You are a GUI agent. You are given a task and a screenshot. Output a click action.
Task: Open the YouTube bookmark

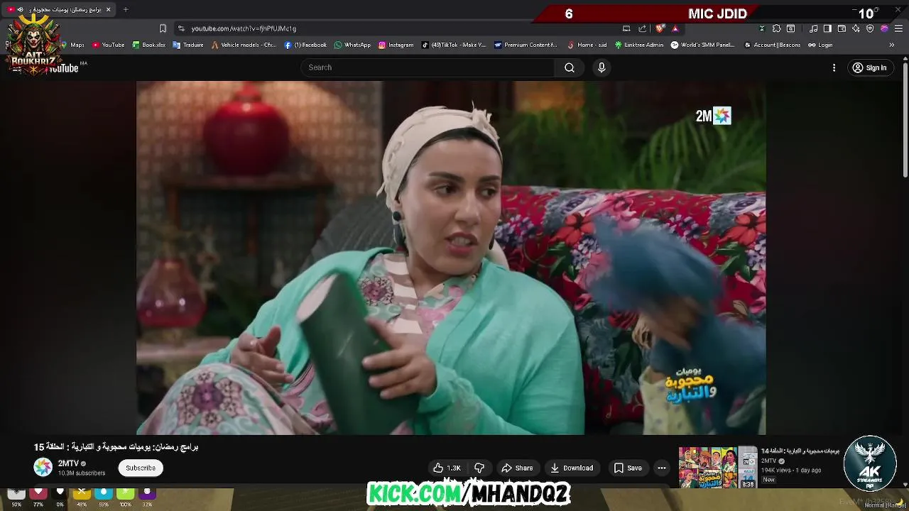coord(108,45)
